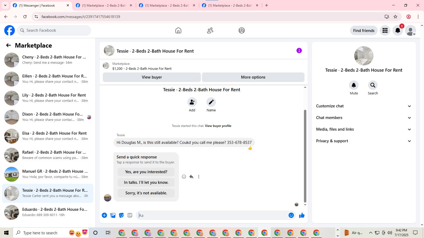424x238 pixels.
Task: Open the Facebook home logo
Action: click(x=10, y=30)
